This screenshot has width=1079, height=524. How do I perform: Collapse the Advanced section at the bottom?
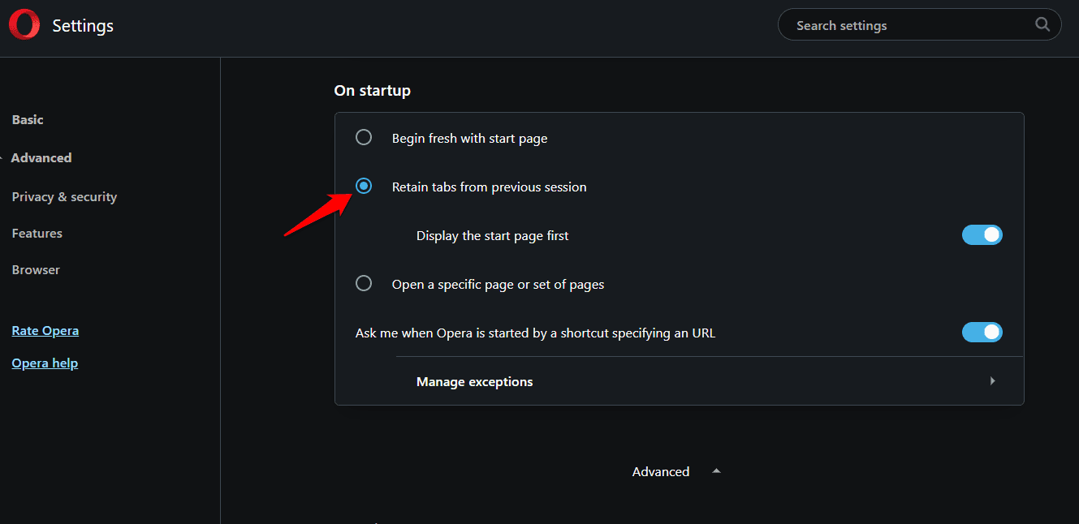tap(715, 470)
